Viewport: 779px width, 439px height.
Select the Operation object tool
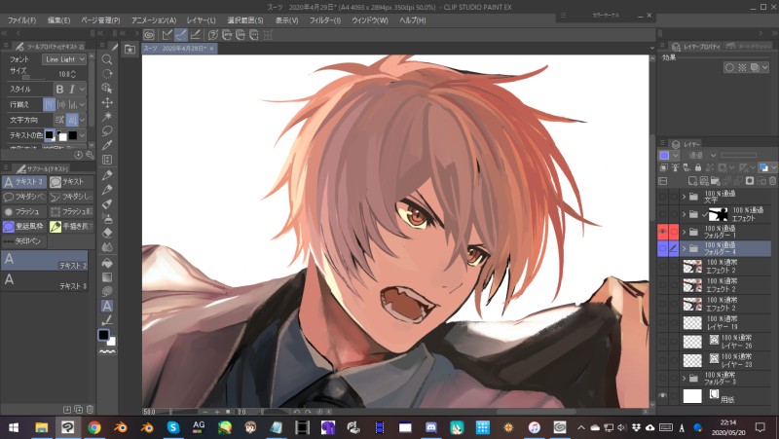point(107,89)
